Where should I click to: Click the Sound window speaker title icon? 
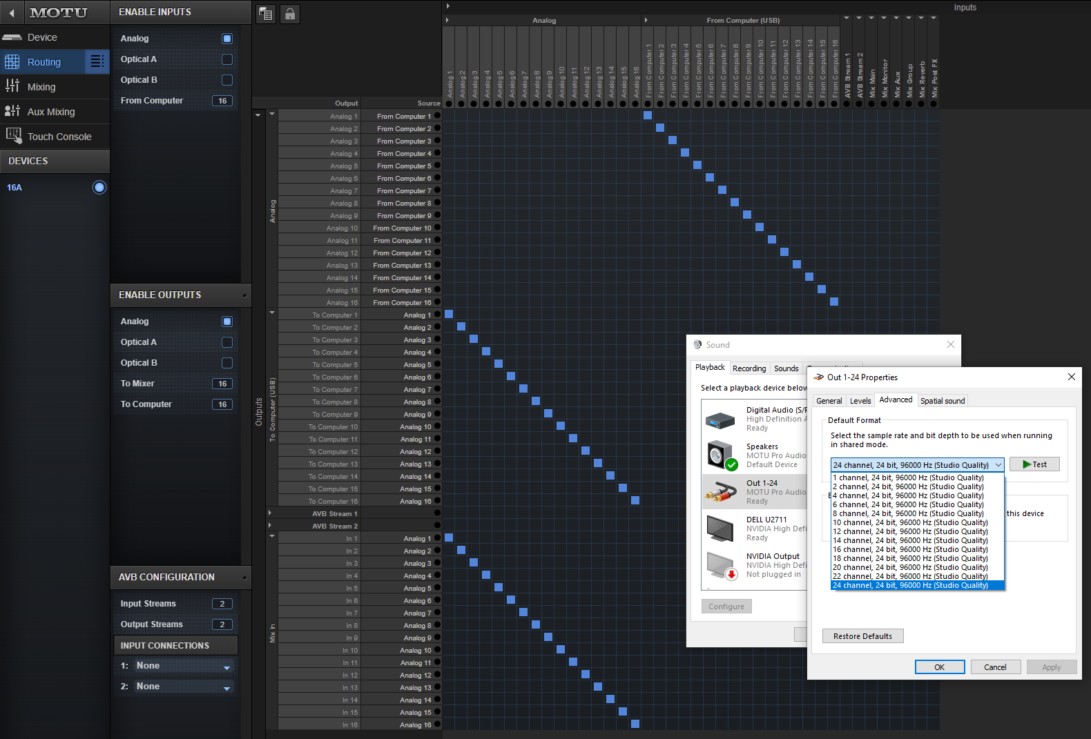(697, 344)
